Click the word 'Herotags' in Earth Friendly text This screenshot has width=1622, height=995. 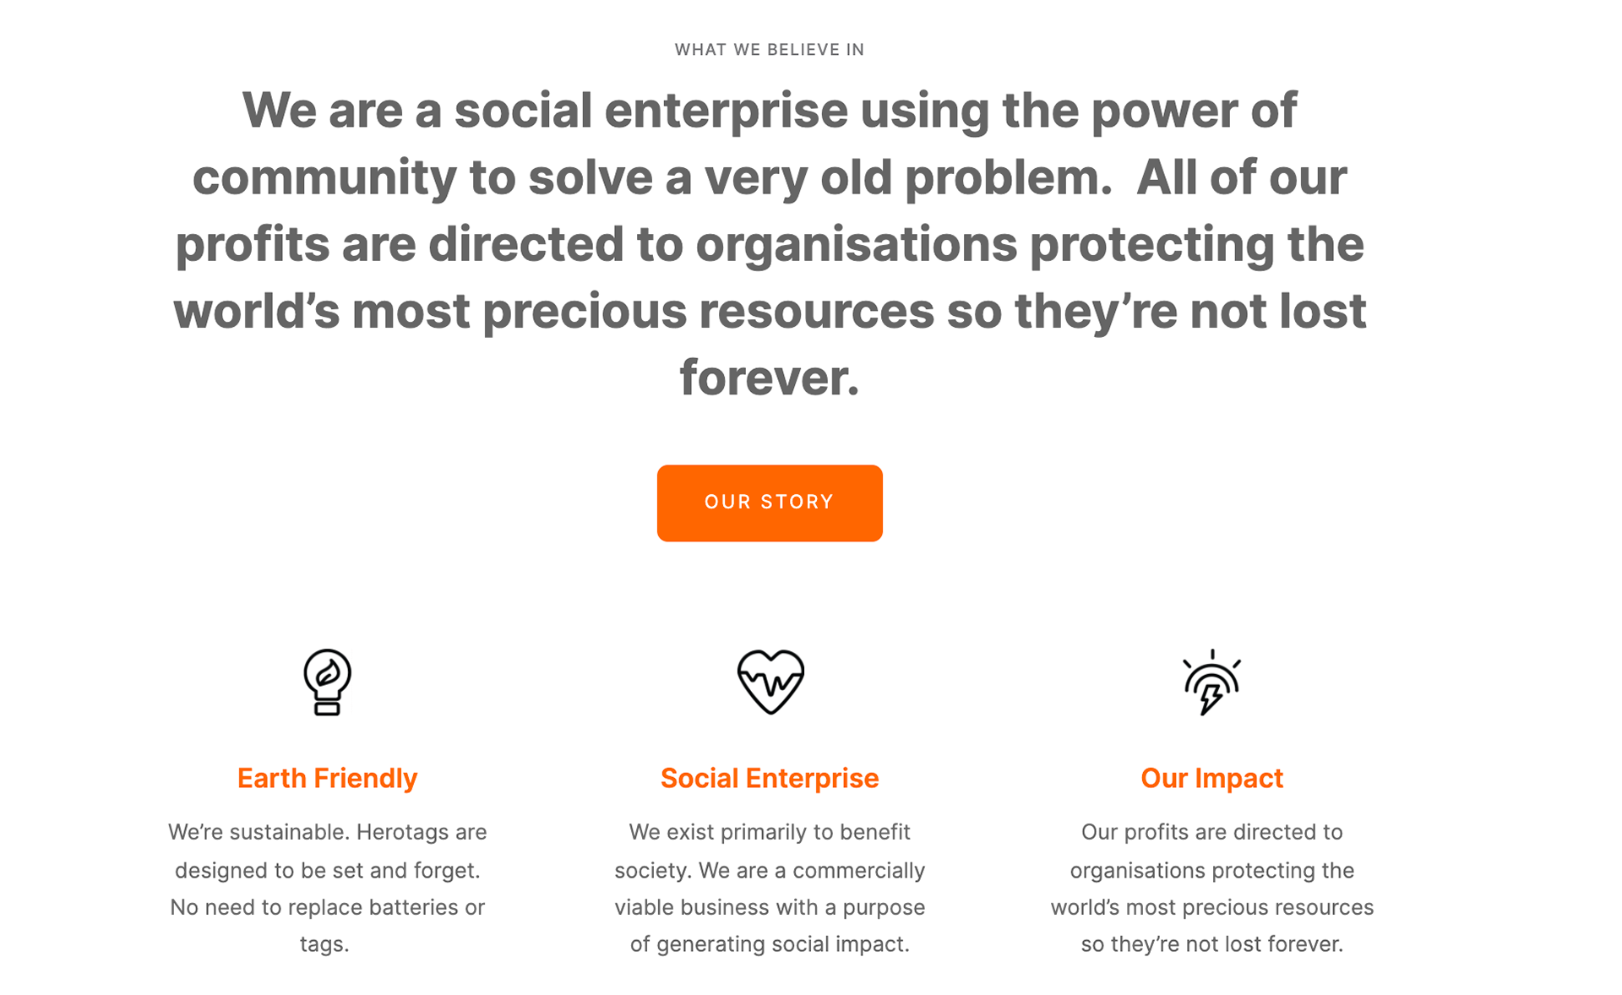point(402,832)
